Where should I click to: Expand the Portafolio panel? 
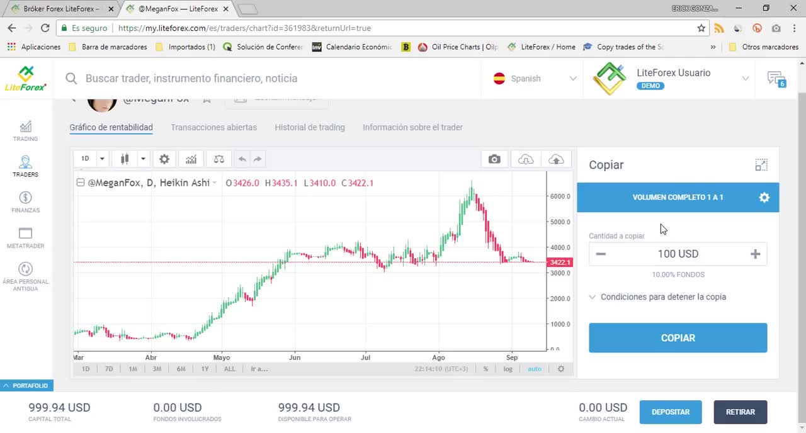[x=26, y=385]
